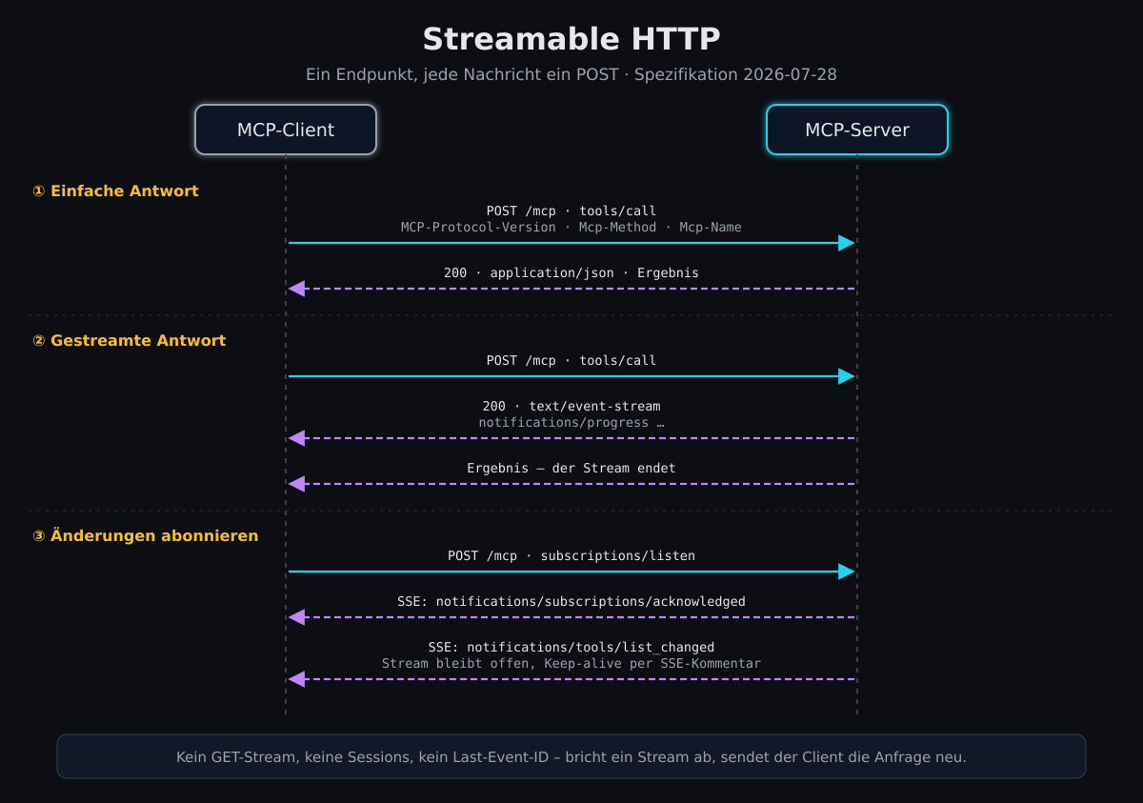Click the note "Stream bleibt offen, Keep-alive per SSE-Kommentar"
This screenshot has height=803, width=1143.
tap(571, 664)
